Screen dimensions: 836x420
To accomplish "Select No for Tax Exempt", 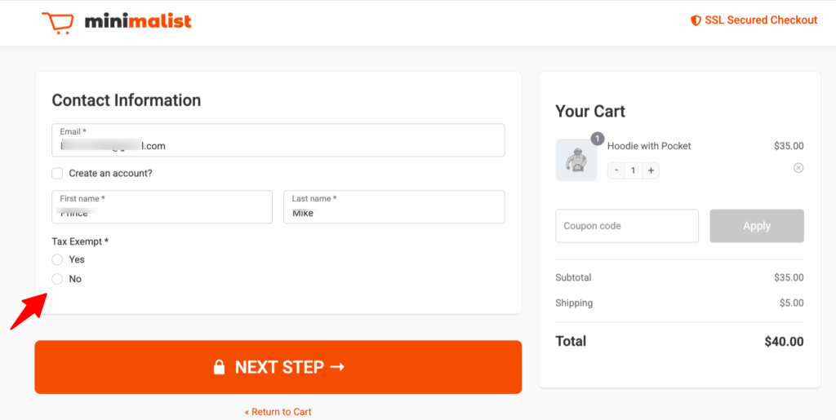I will click(57, 279).
